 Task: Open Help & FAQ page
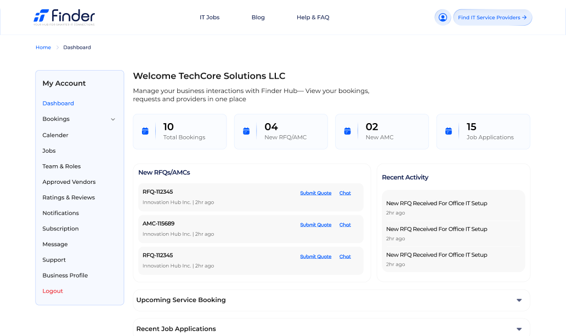(x=313, y=18)
